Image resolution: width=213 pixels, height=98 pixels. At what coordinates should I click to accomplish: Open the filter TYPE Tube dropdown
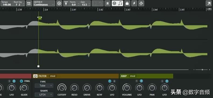tap(44, 86)
